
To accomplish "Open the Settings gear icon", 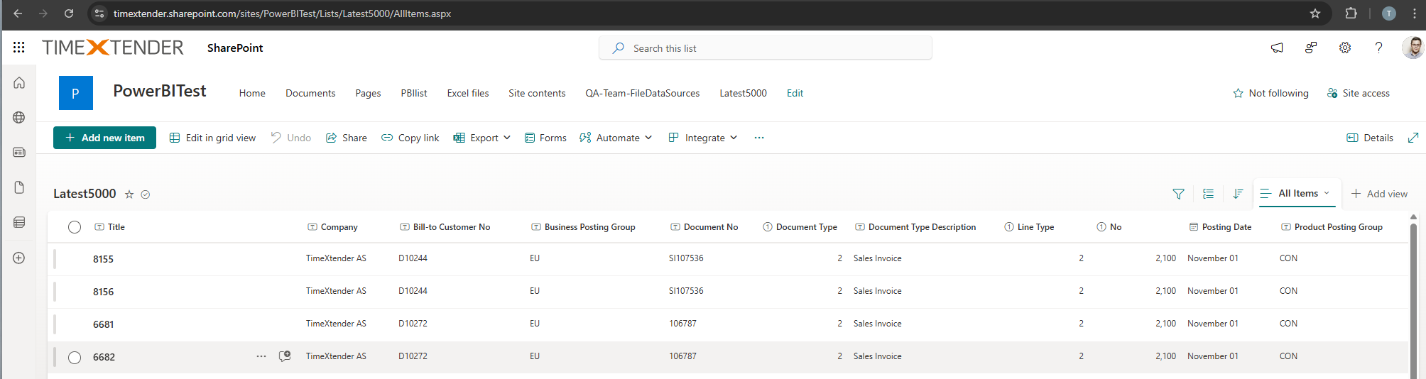I will (x=1345, y=48).
